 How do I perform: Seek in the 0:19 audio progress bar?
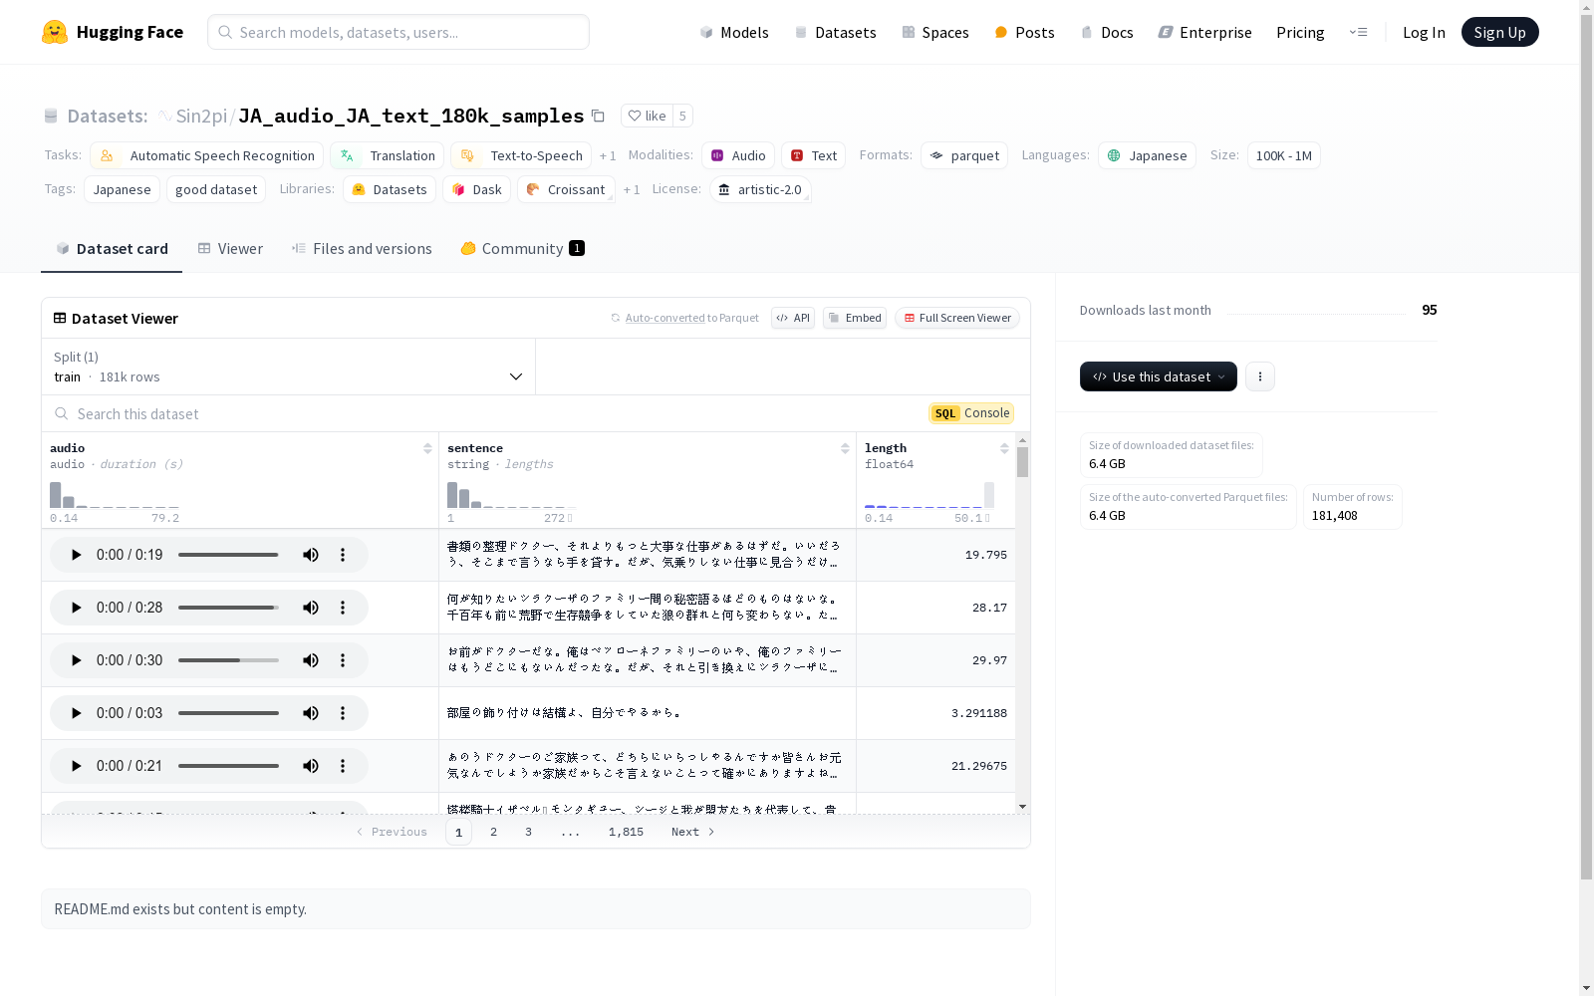[228, 555]
